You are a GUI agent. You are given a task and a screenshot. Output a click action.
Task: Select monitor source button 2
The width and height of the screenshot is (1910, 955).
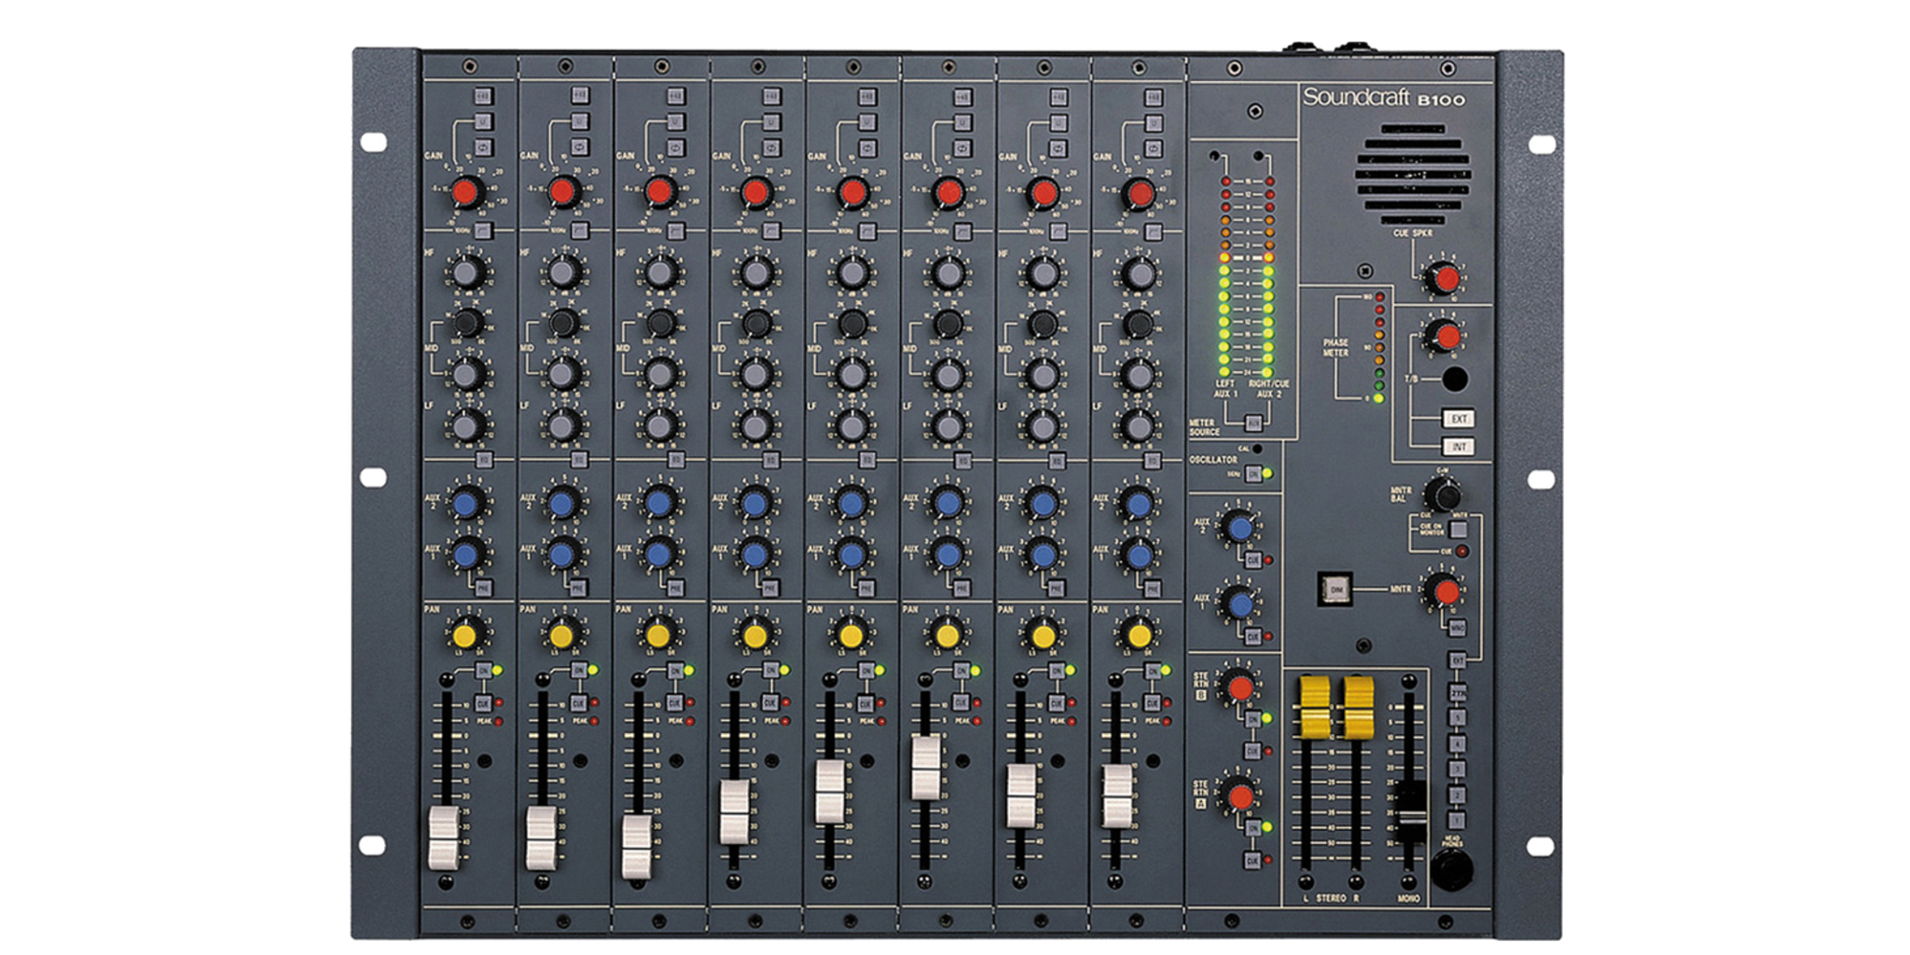coord(1457,795)
